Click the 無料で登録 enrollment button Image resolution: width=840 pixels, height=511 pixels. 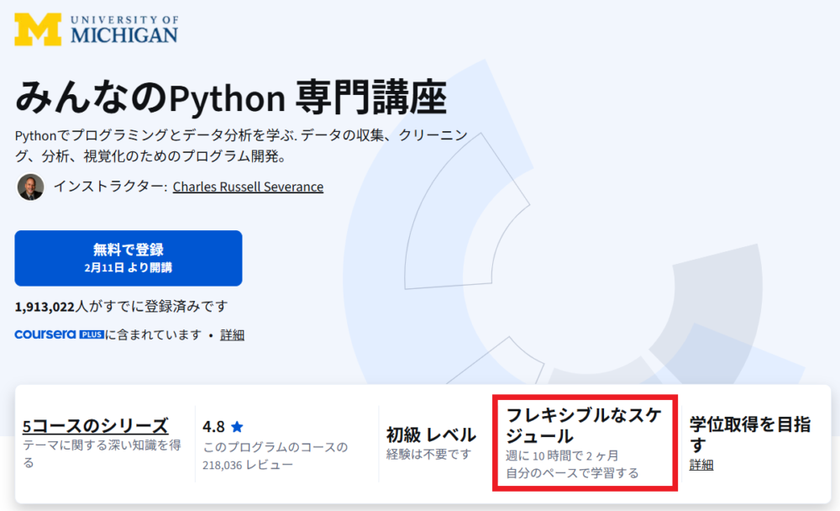(126, 258)
